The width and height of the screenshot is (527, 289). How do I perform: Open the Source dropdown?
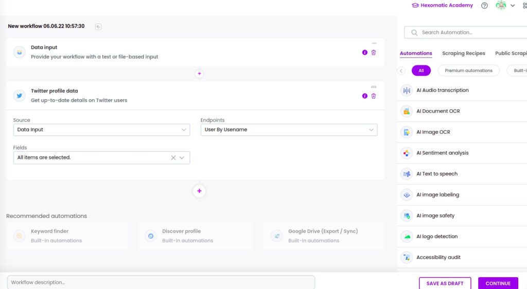point(101,130)
